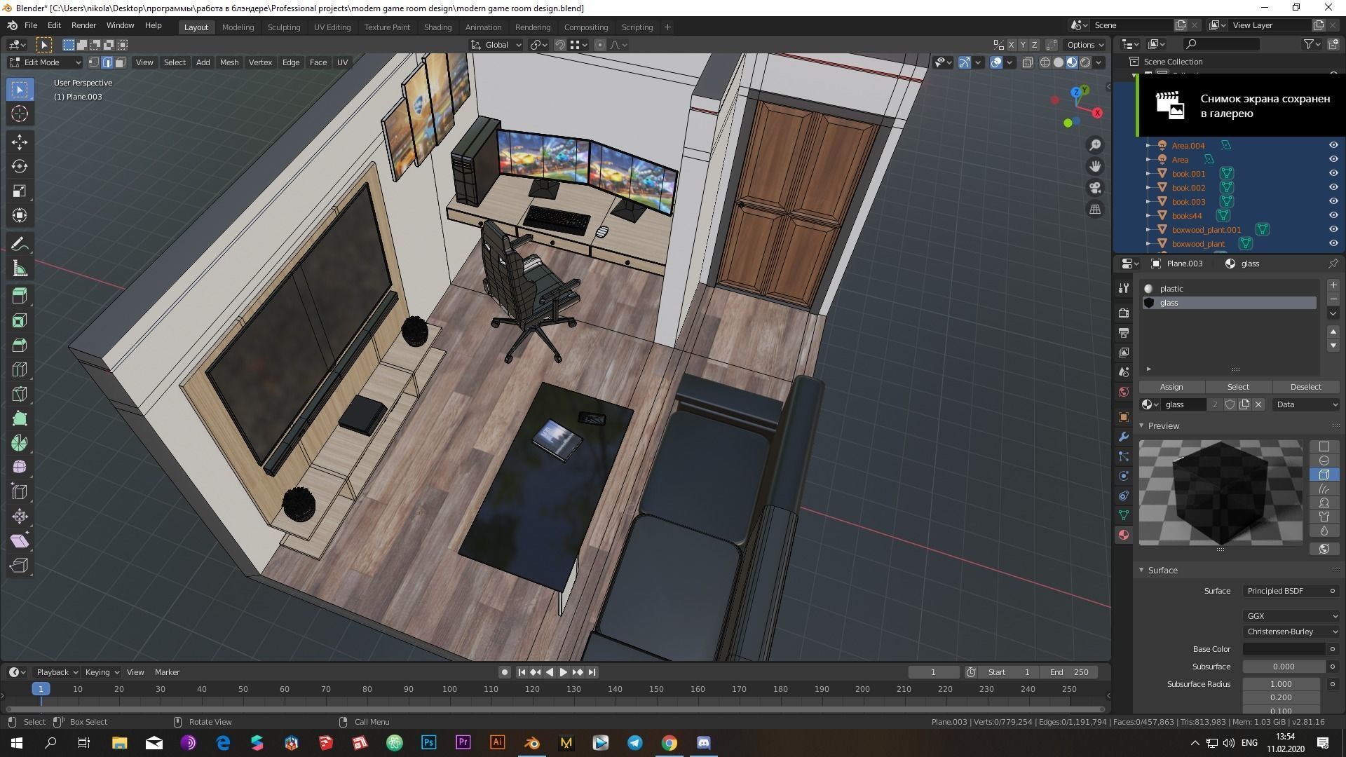Play the animation forward
The width and height of the screenshot is (1346, 757).
pos(563,672)
